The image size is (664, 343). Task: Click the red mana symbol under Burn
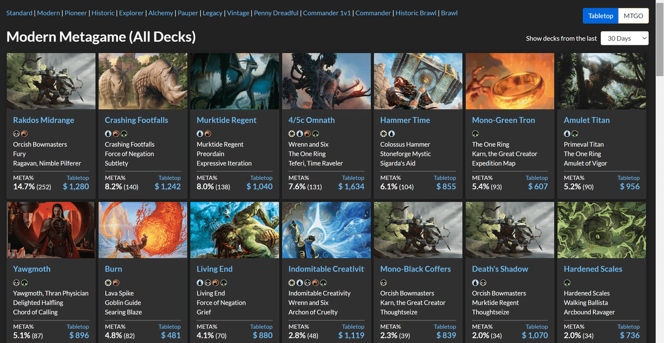pos(116,283)
